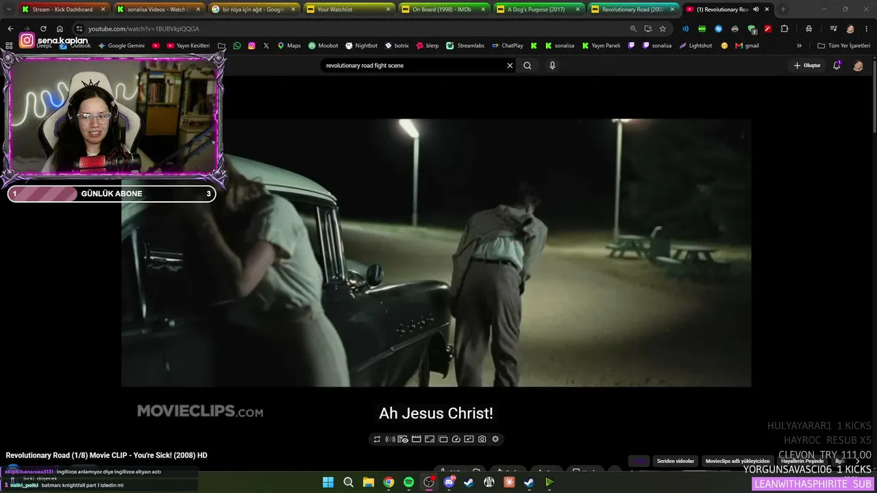Switch to the Google search tab
Screen dimensions: 877x493
point(254,10)
